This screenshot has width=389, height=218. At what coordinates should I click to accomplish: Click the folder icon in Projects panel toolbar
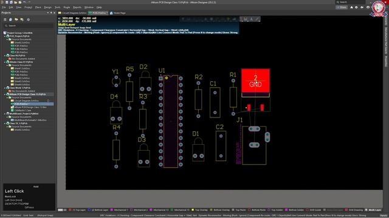(x=16, y=19)
